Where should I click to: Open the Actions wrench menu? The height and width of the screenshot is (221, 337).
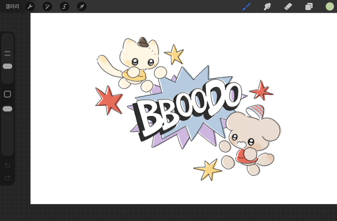point(30,6)
